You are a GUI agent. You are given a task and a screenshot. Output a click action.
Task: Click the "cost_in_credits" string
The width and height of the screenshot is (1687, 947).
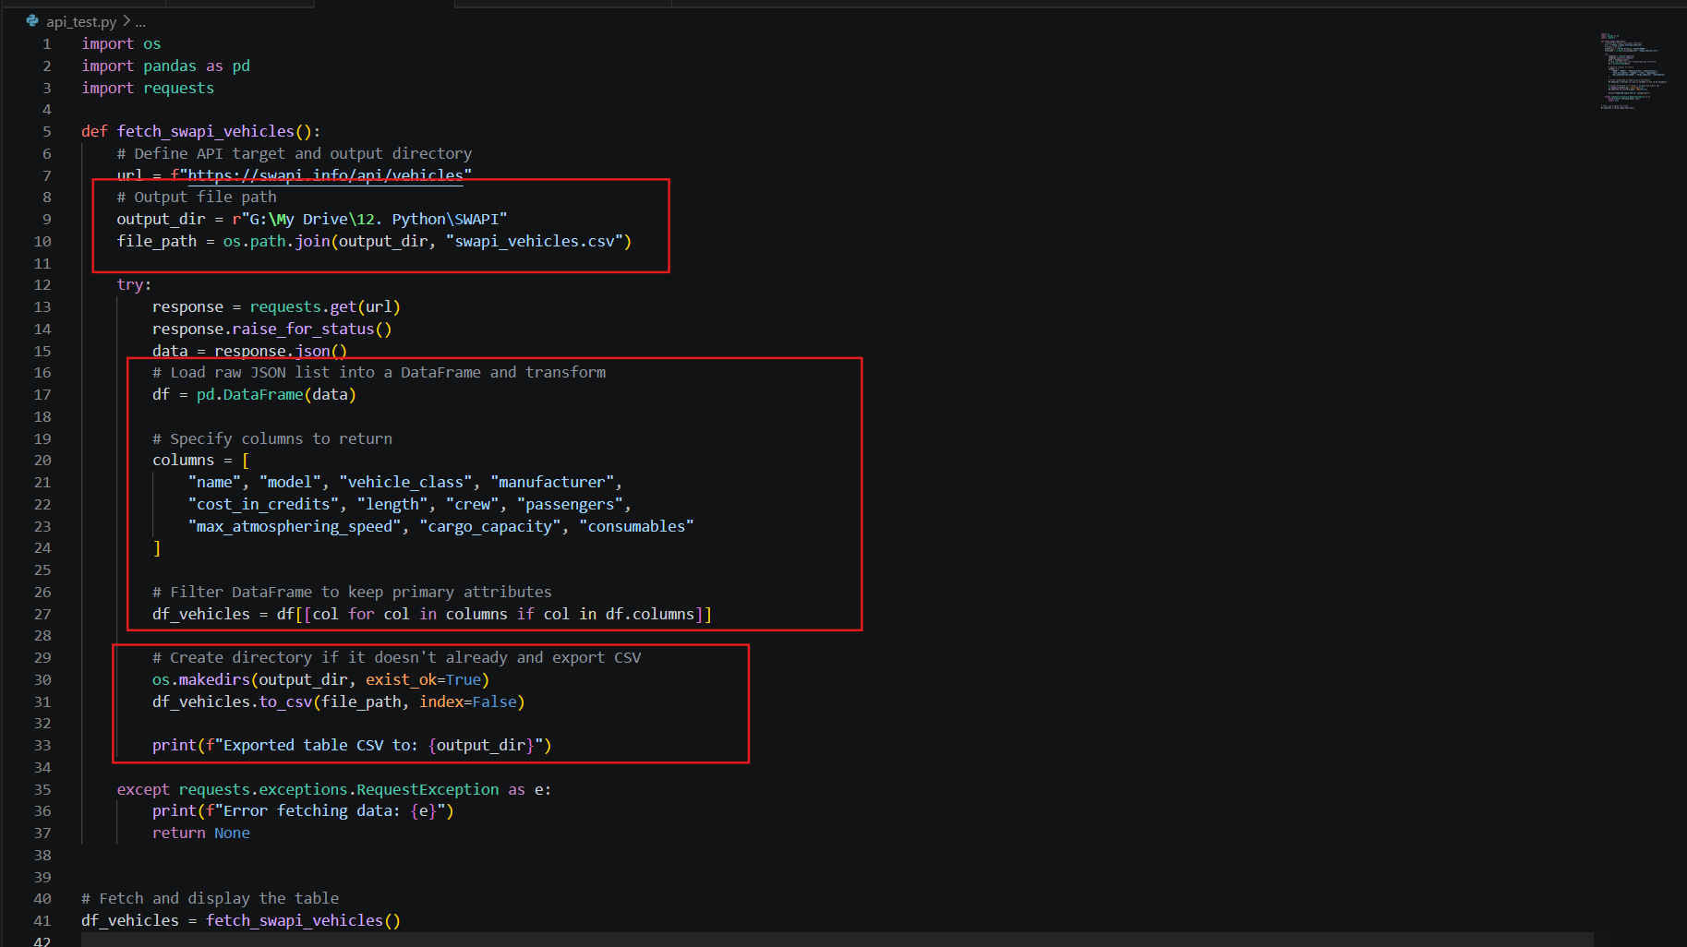point(263,504)
